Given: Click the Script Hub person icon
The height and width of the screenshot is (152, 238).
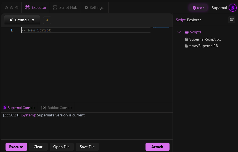Looking at the screenshot, I should [x=55, y=7].
